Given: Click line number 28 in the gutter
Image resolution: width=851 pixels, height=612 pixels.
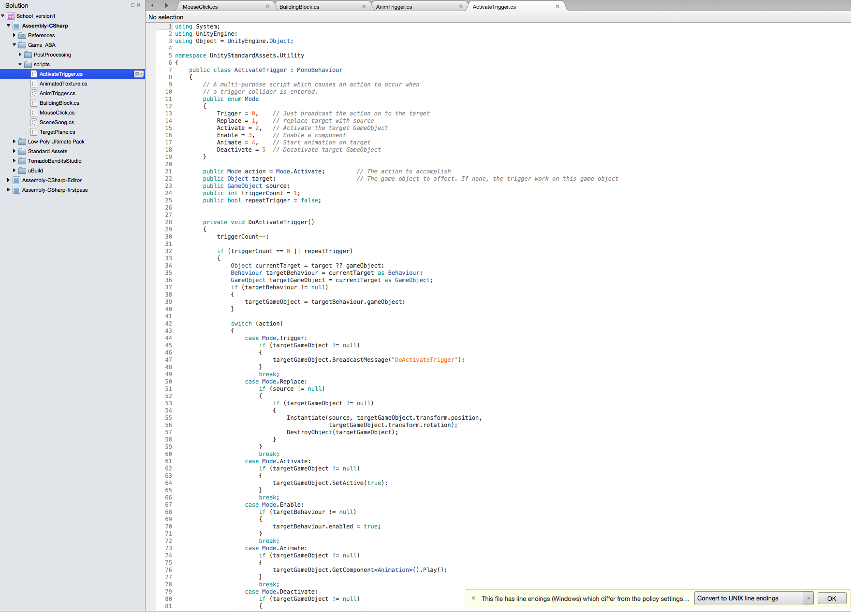Looking at the screenshot, I should click(168, 222).
